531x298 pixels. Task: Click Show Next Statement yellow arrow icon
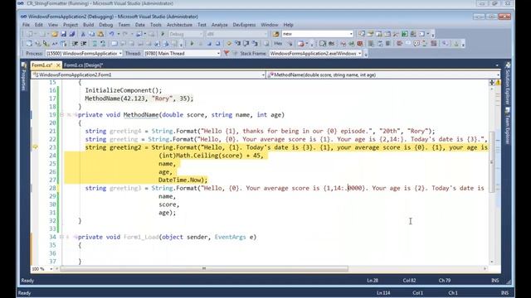pos(229,44)
